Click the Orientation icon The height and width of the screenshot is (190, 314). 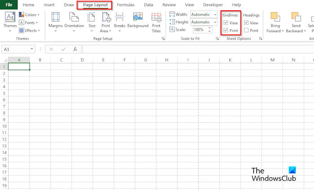click(x=74, y=17)
